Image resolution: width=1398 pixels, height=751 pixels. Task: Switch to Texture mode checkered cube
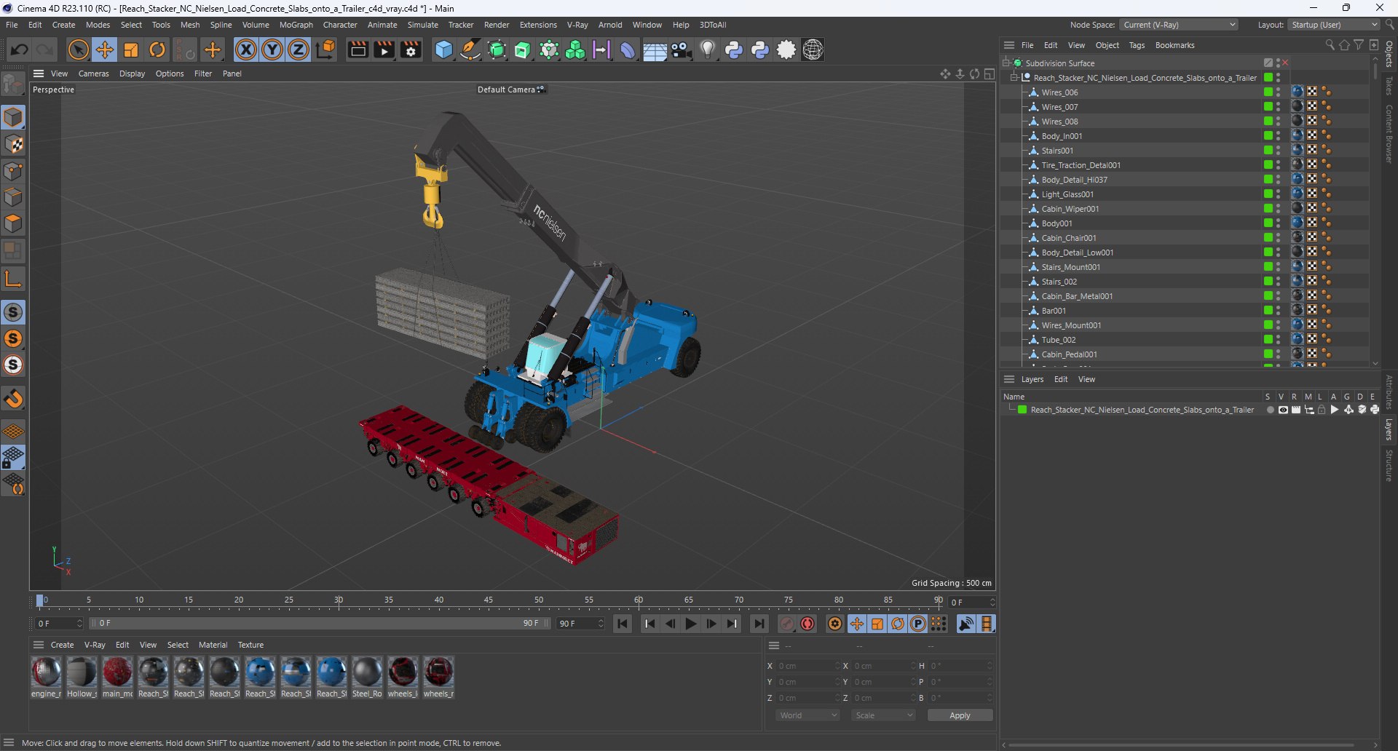13,144
